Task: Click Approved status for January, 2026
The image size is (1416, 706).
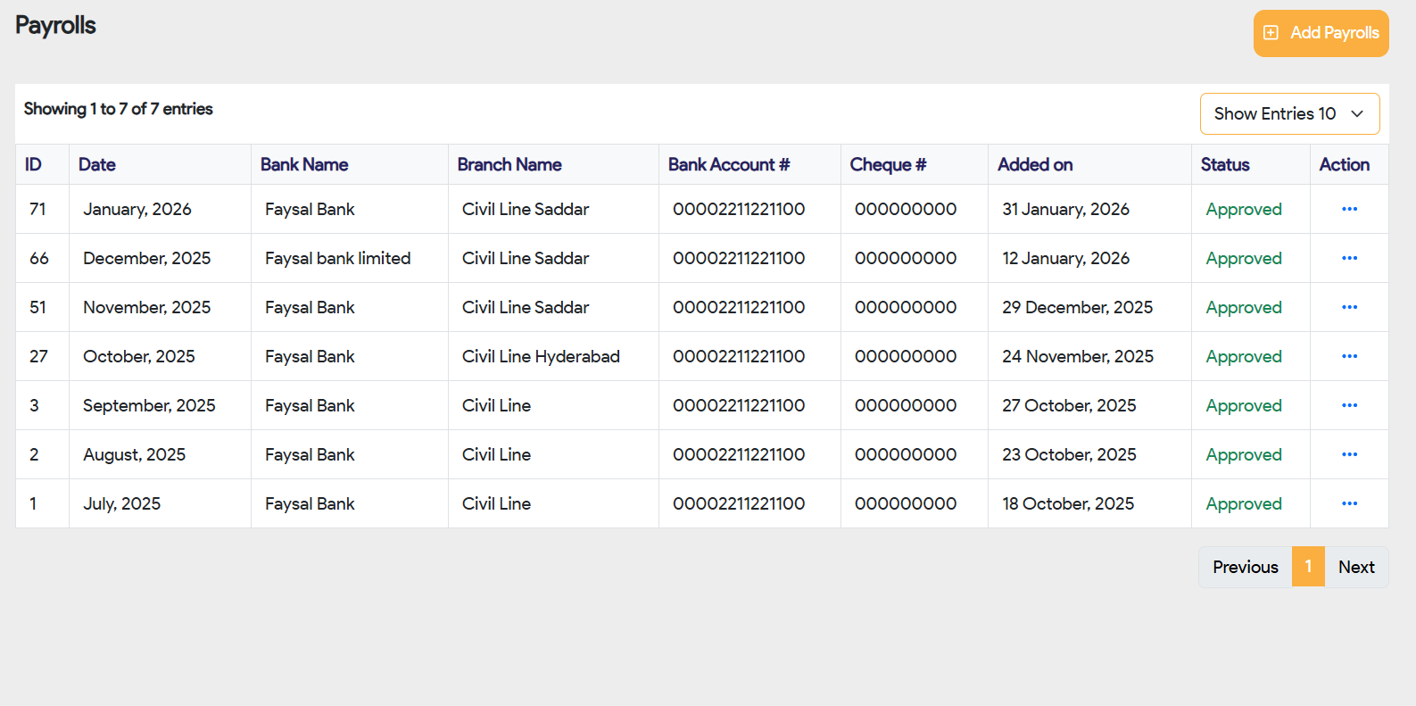Action: [x=1244, y=209]
